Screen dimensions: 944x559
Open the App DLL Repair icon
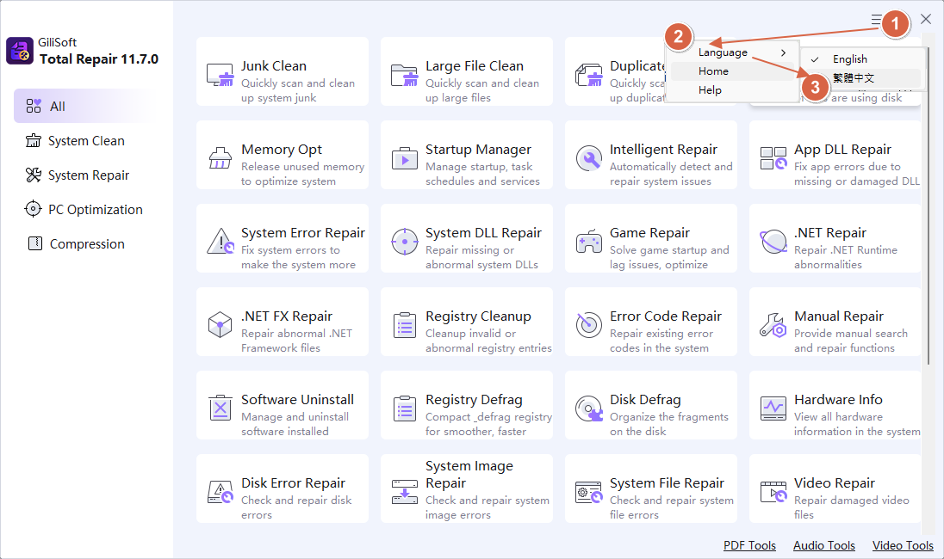pyautogui.click(x=773, y=158)
